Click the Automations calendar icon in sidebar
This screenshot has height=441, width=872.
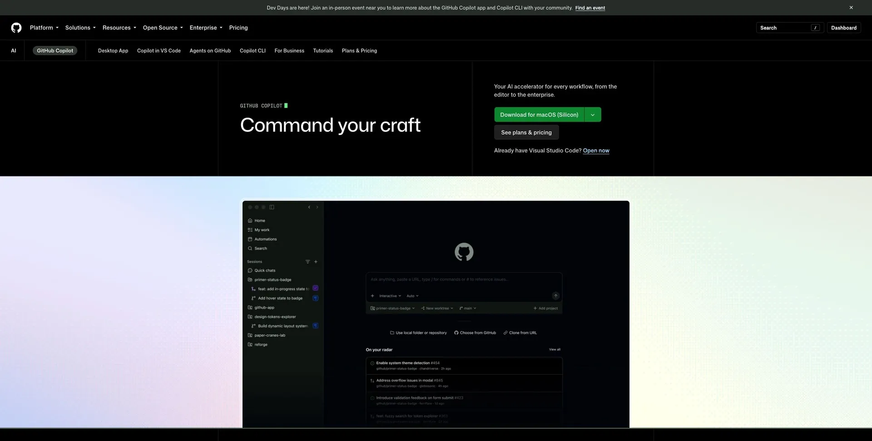click(250, 239)
